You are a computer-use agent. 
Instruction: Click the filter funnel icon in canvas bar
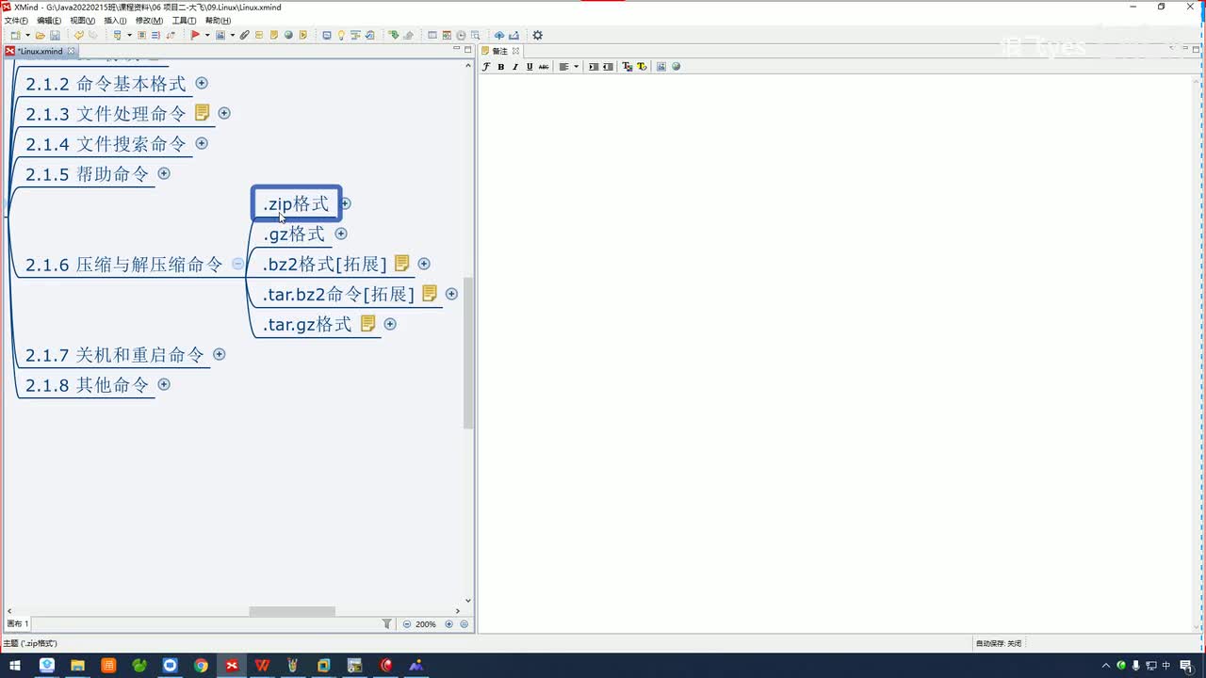coord(386,624)
